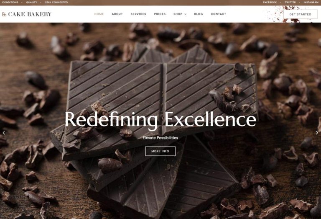Navigate to Services page

point(138,14)
